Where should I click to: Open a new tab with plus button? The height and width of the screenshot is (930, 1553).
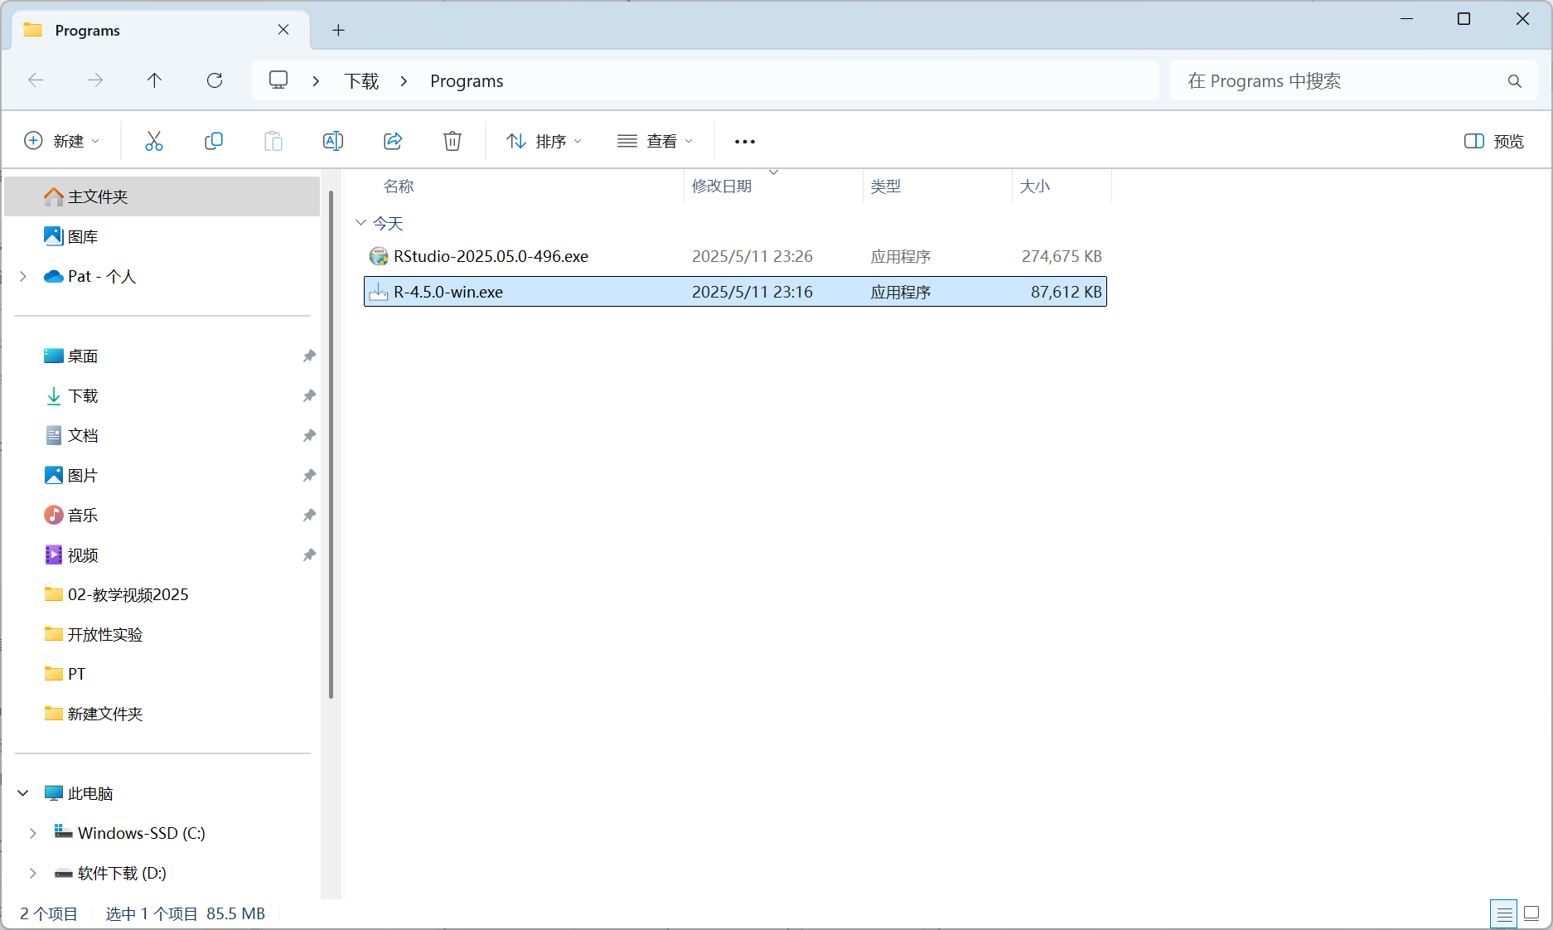tap(338, 31)
